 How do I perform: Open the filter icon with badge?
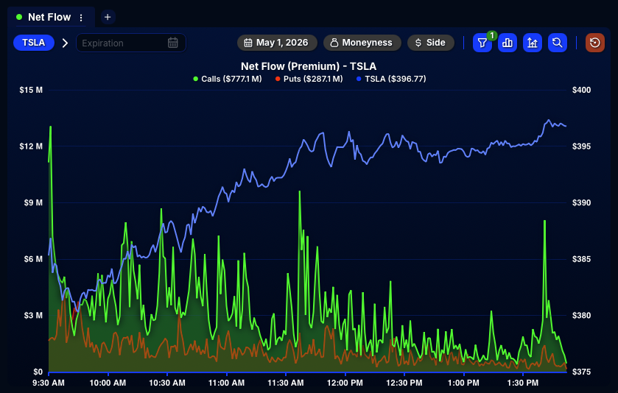click(482, 43)
